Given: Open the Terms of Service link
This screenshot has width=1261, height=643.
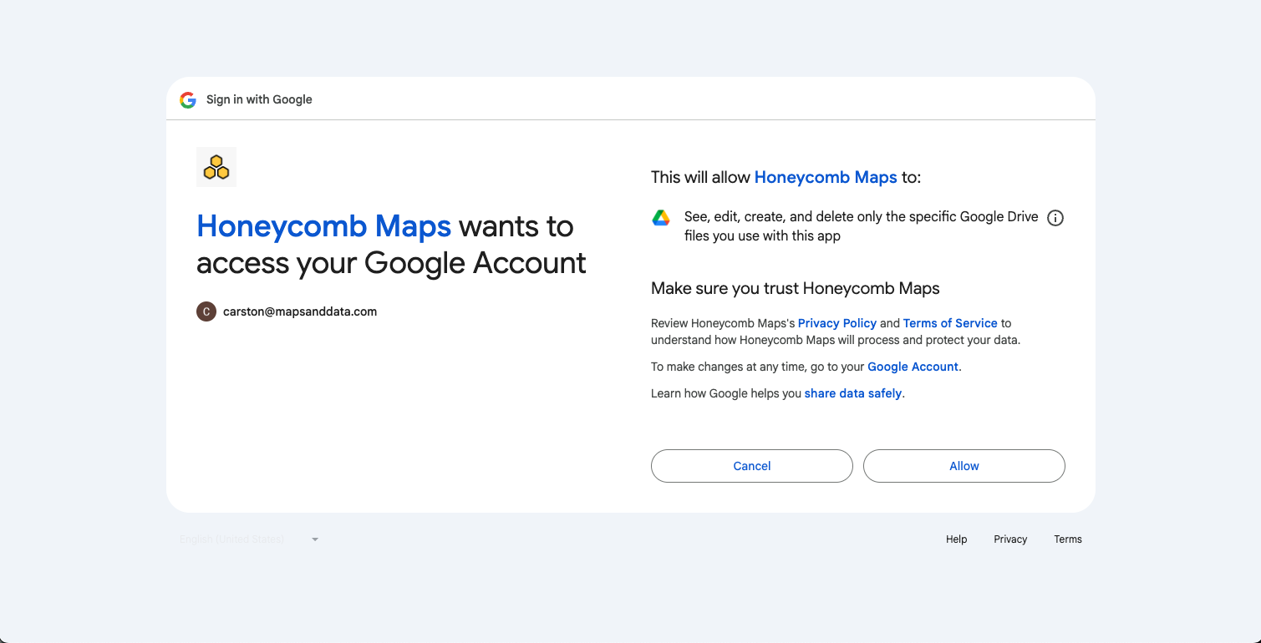Looking at the screenshot, I should pos(950,323).
